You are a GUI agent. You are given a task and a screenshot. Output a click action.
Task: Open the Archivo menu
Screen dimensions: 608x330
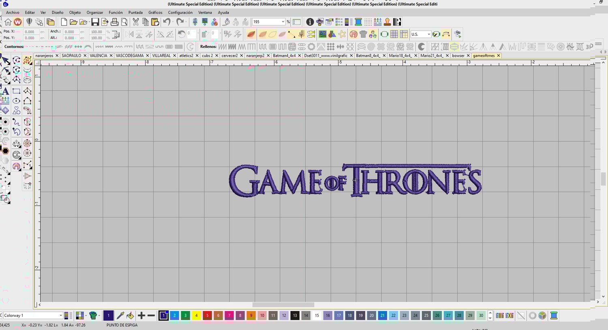tap(13, 13)
